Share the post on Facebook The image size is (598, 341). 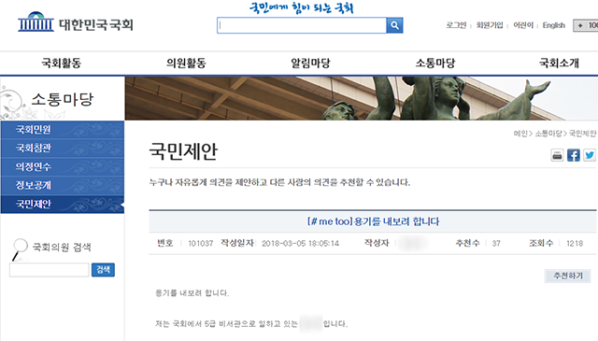click(x=573, y=155)
